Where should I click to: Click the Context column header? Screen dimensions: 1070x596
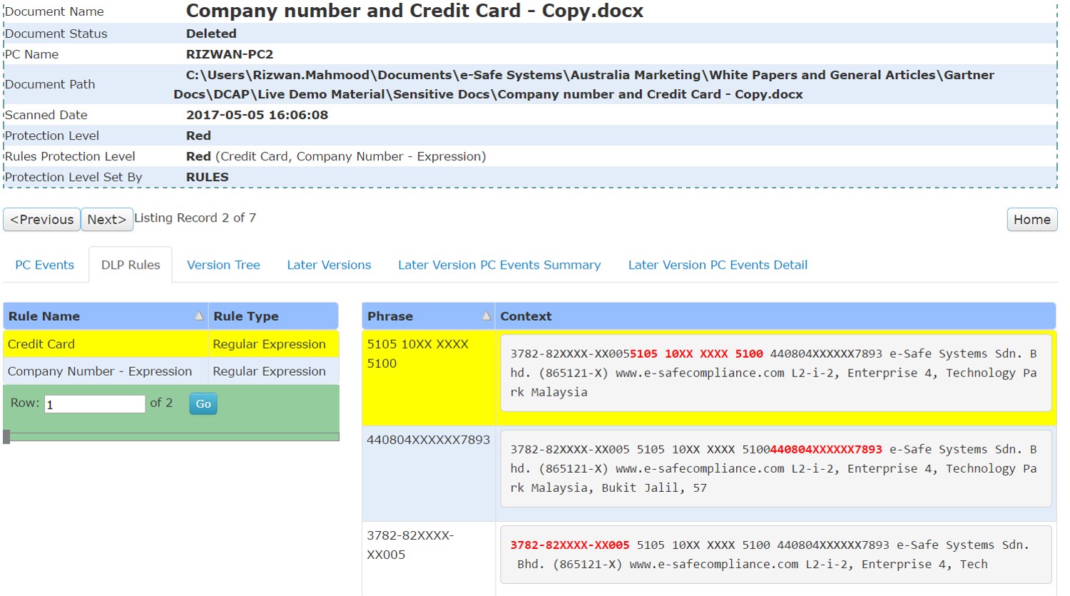pyautogui.click(x=526, y=316)
